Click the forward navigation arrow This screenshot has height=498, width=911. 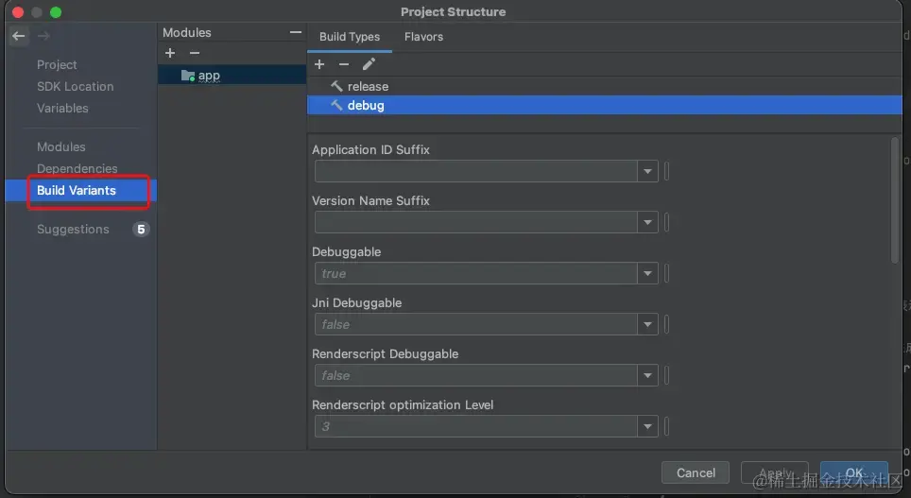[43, 37]
